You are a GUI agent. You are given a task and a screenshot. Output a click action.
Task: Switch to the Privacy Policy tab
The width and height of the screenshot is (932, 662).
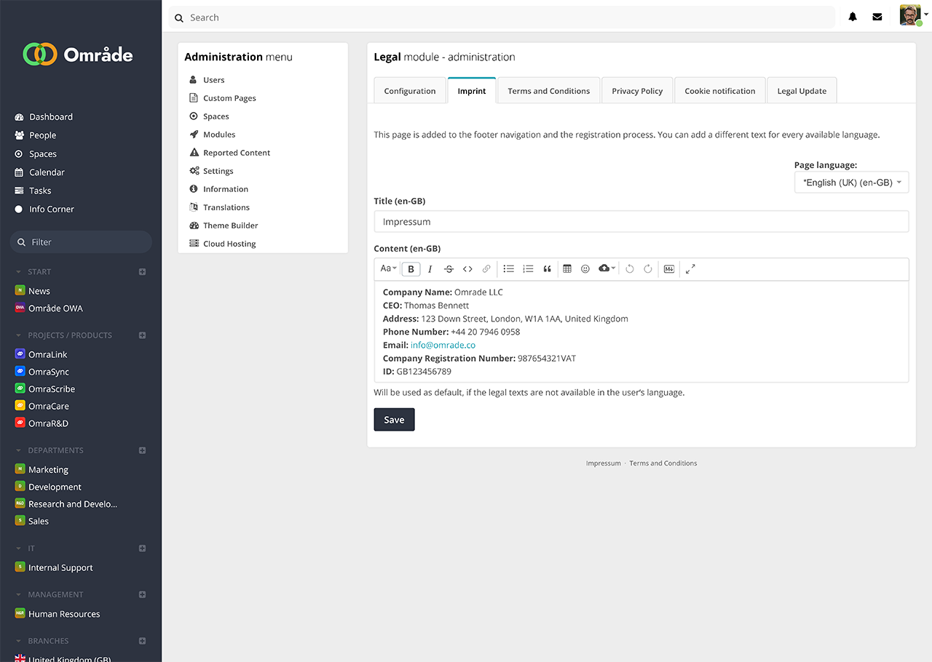point(637,91)
